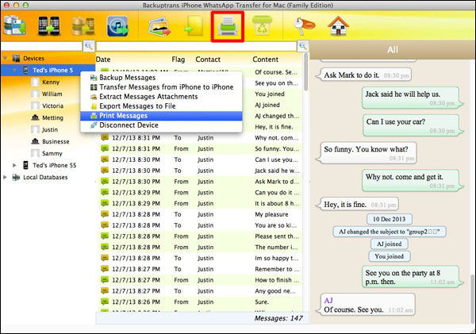The width and height of the screenshot is (476, 334).
Task: Click the search icon above the message list
Action: 303,46
